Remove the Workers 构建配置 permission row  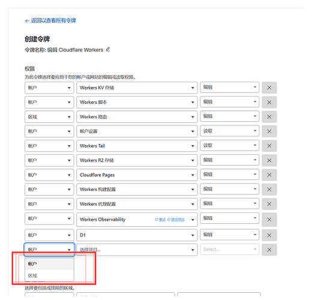[x=269, y=190]
